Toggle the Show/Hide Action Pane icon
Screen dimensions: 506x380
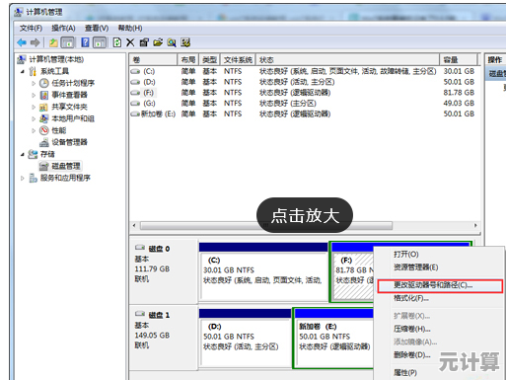click(100, 42)
